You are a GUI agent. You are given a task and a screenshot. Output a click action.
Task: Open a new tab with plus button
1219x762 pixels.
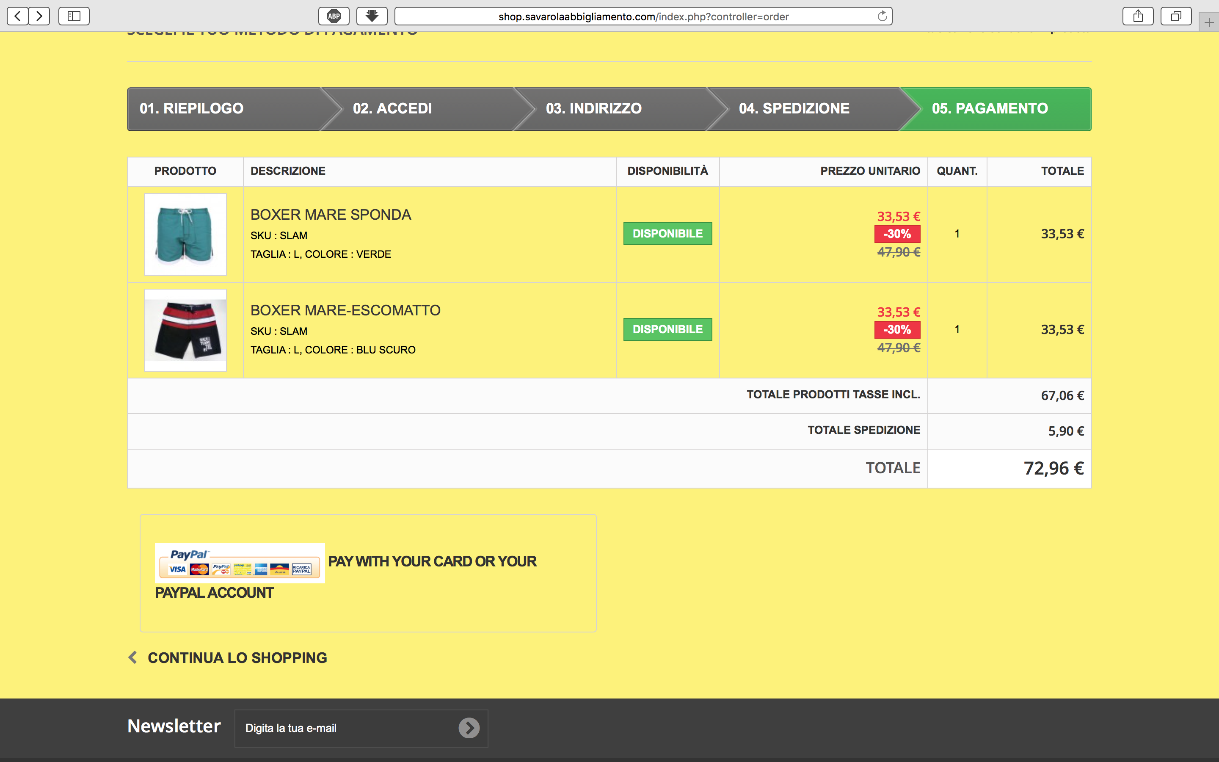click(1209, 22)
